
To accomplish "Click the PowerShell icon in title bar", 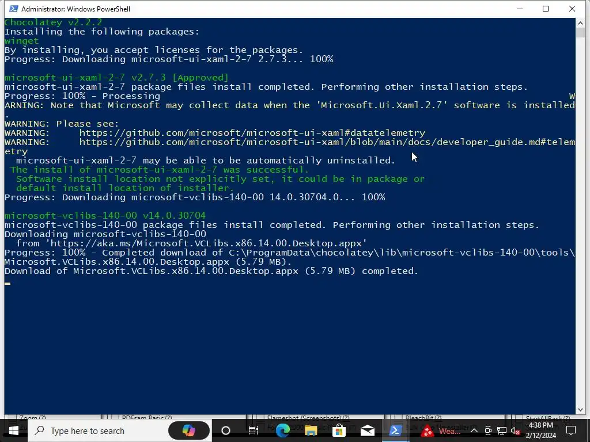I will (14, 9).
